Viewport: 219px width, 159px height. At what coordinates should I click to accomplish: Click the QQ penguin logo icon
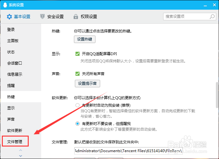click(5, 5)
